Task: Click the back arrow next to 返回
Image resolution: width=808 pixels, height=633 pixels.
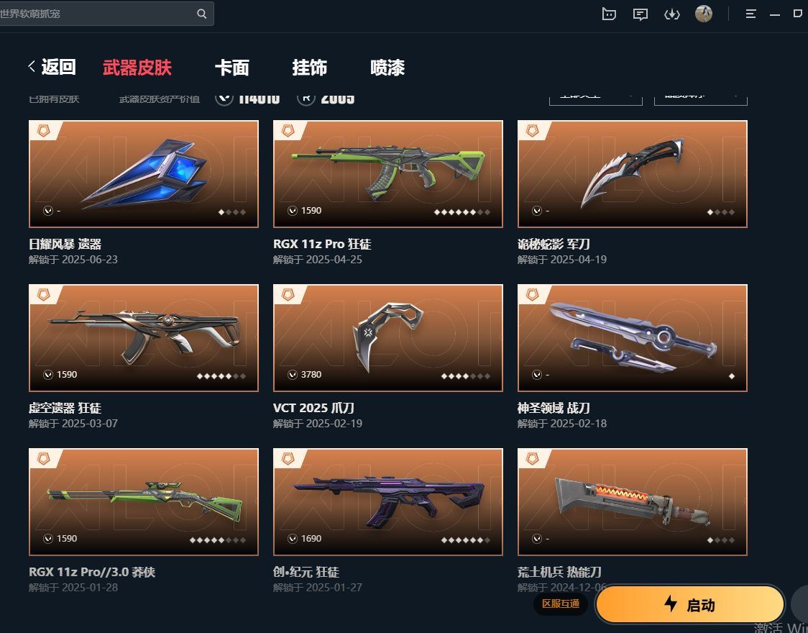Action: pyautogui.click(x=32, y=66)
